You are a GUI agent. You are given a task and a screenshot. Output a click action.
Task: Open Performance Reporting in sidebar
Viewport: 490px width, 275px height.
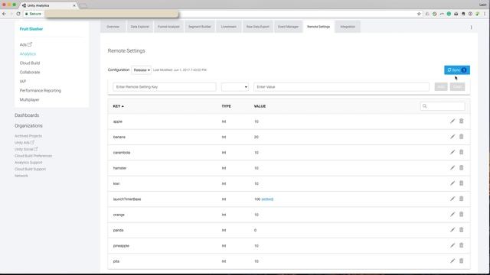[x=41, y=90]
